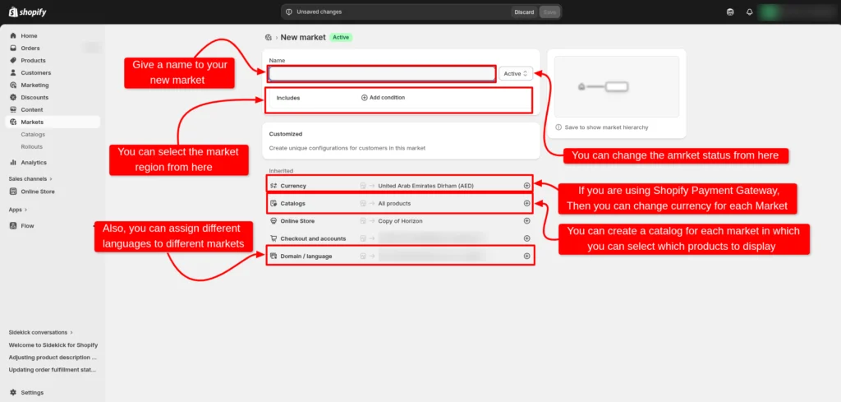Click Add condition
The width and height of the screenshot is (841, 402).
(383, 98)
